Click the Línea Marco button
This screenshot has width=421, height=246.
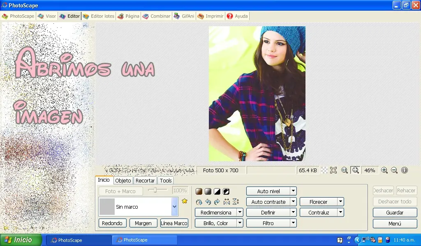174,223
